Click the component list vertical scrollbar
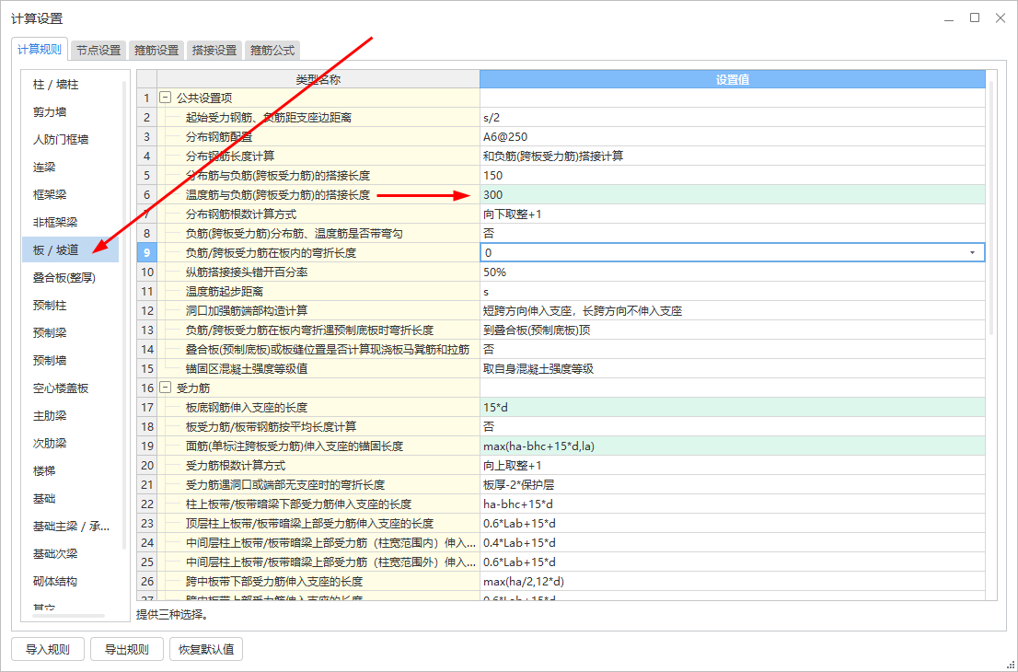This screenshot has height=672, width=1018. (124, 315)
